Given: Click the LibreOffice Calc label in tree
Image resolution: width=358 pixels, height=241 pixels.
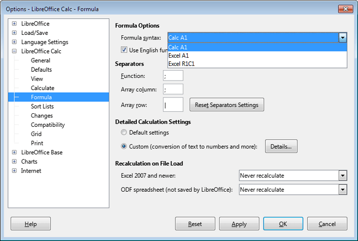Looking at the screenshot, I should tap(41, 51).
